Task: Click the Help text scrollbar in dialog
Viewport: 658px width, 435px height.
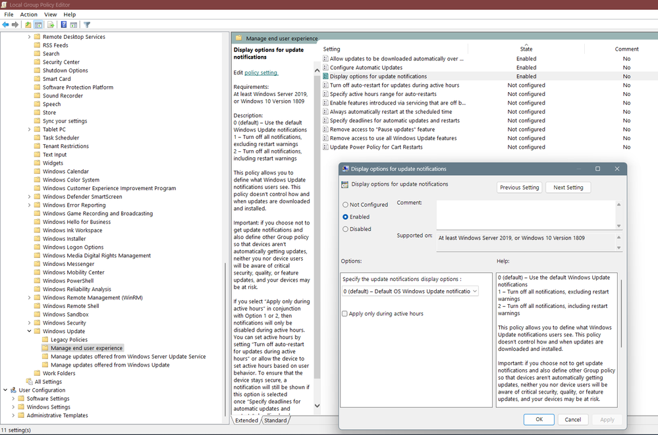Action: pos(620,313)
